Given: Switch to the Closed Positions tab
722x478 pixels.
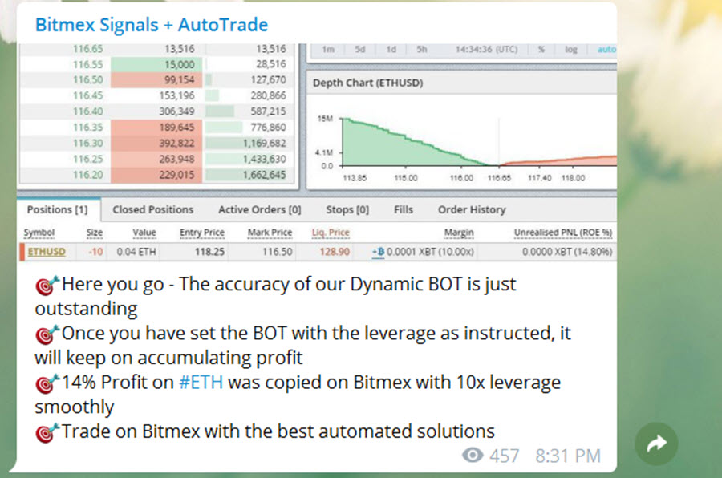Looking at the screenshot, I should click(x=153, y=209).
